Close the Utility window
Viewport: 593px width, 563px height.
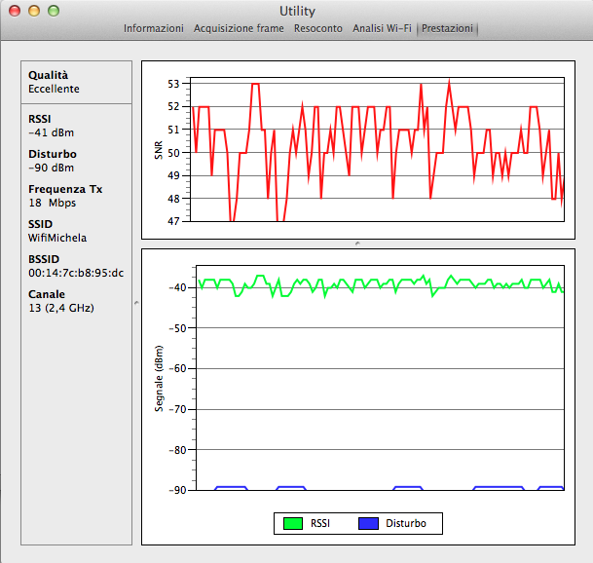click(x=15, y=11)
